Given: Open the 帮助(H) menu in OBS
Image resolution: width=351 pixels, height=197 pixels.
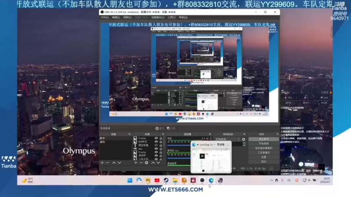Looking at the screenshot, I should [183, 18].
